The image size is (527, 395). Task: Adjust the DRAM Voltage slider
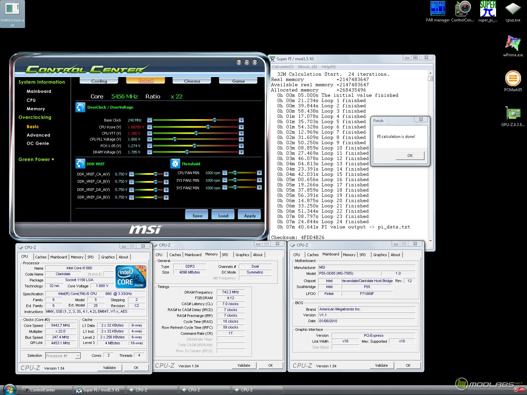pos(187,152)
